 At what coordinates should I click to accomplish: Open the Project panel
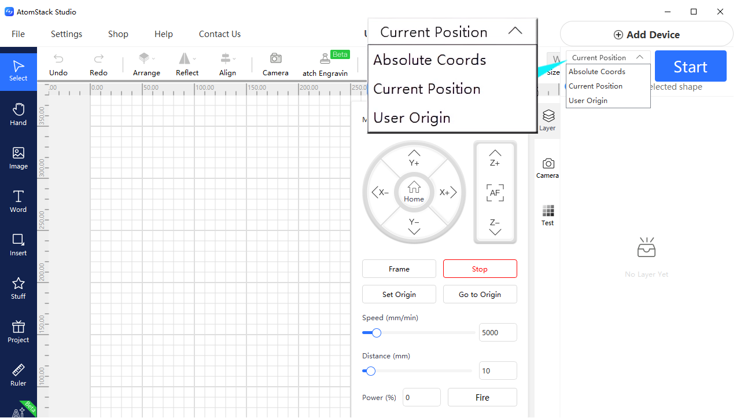tap(19, 332)
